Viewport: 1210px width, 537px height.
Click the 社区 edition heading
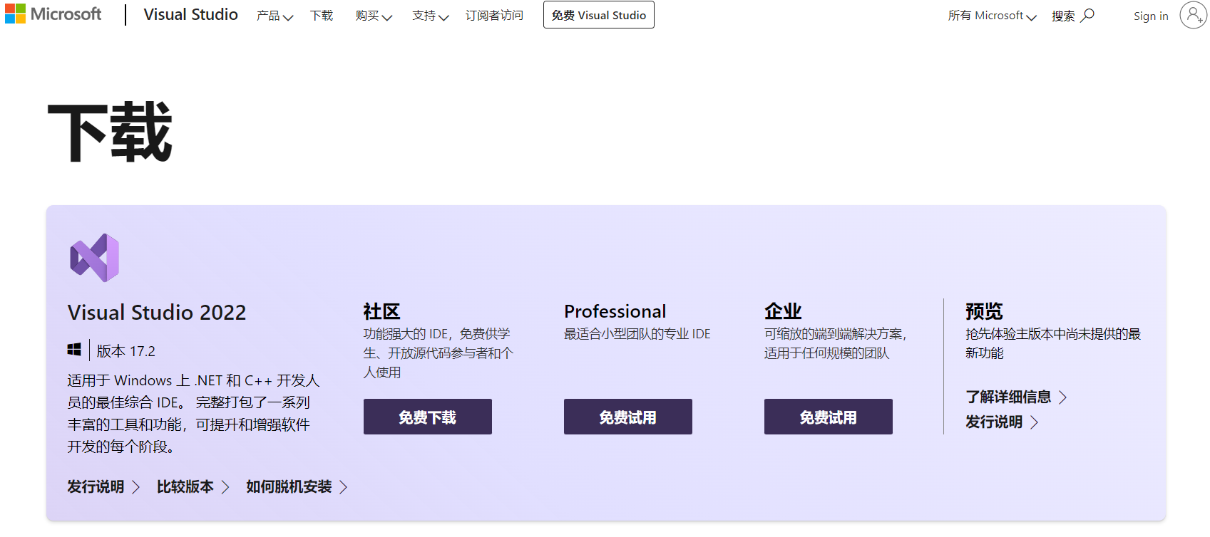click(x=382, y=311)
